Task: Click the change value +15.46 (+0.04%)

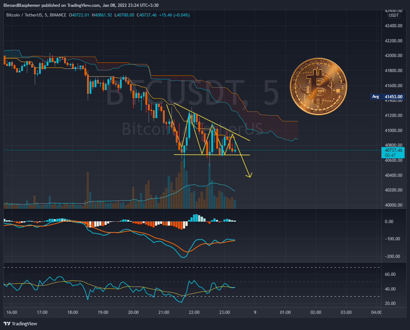Action: (174, 15)
